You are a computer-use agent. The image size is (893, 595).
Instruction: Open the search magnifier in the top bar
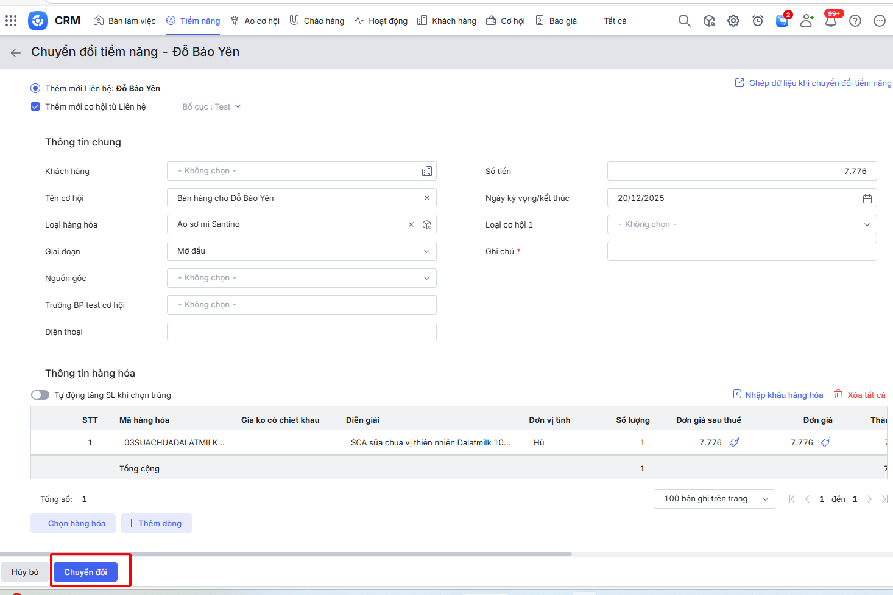point(684,21)
